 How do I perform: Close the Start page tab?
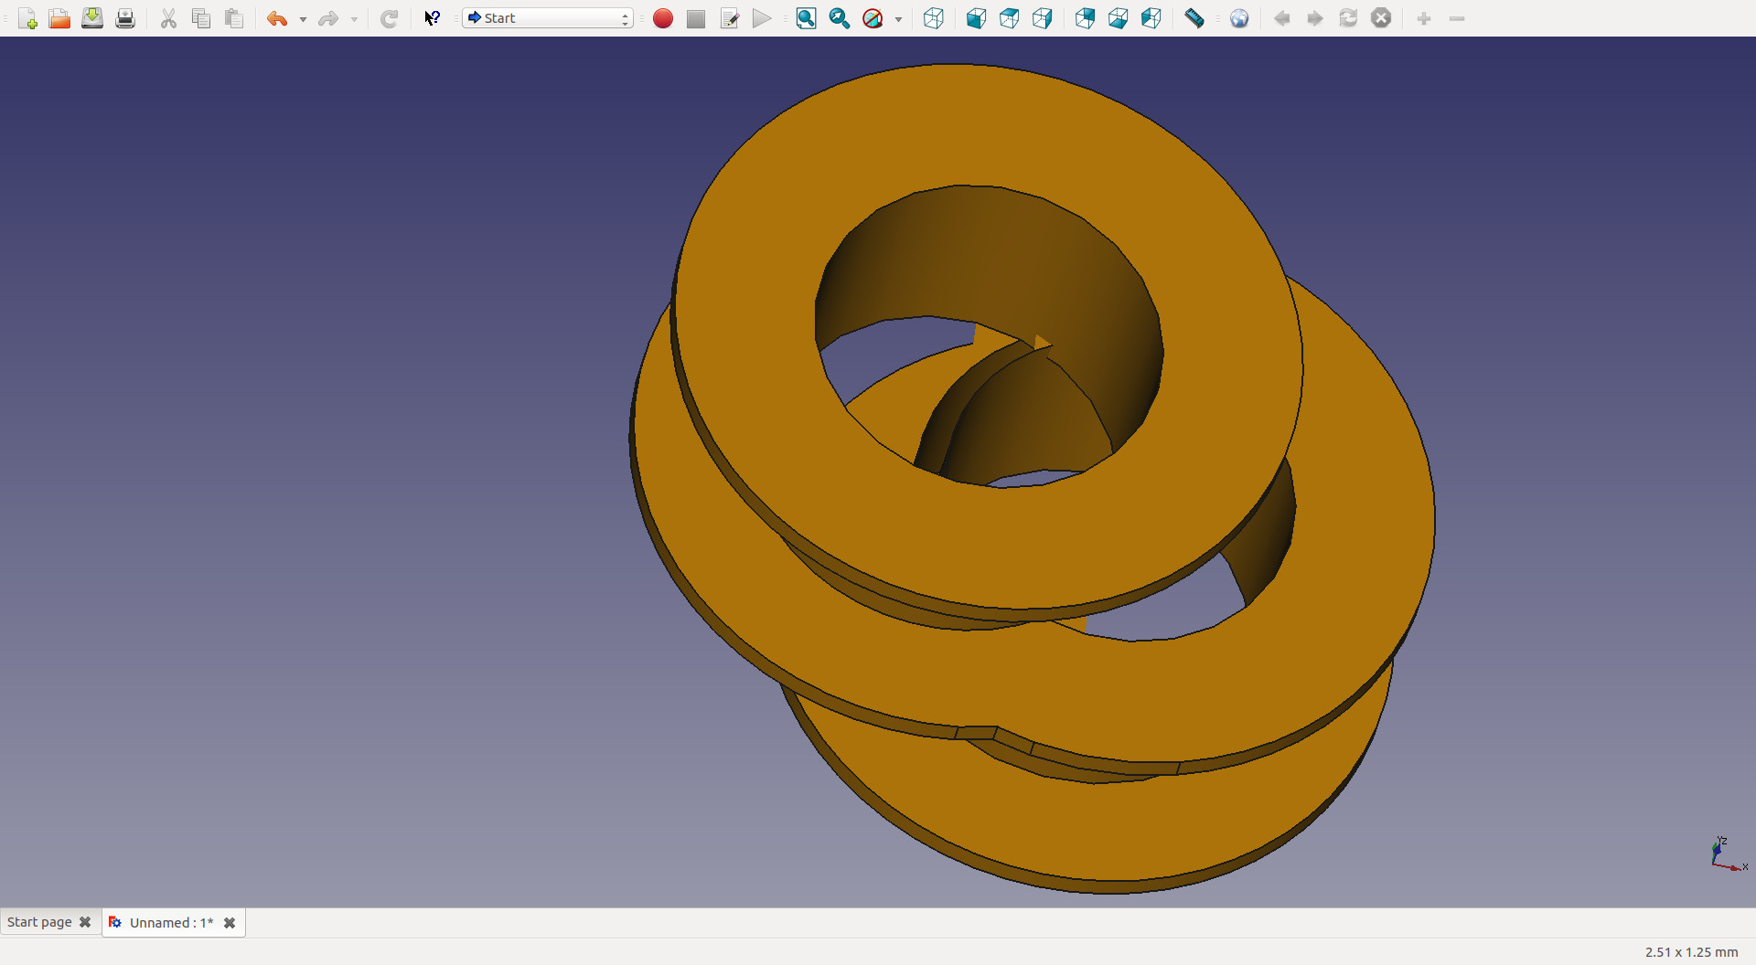click(85, 922)
